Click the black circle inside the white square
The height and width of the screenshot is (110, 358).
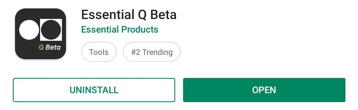click(51, 30)
